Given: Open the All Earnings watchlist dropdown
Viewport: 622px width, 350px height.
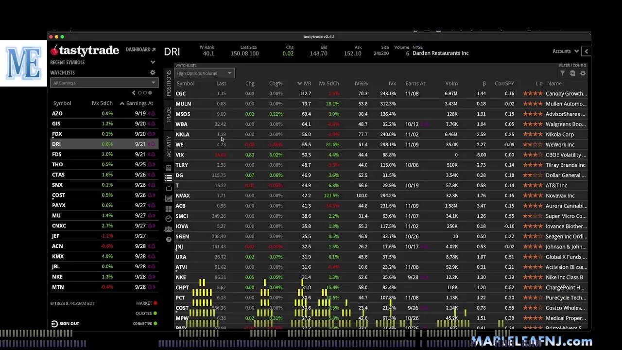Looking at the screenshot, I should [x=104, y=83].
